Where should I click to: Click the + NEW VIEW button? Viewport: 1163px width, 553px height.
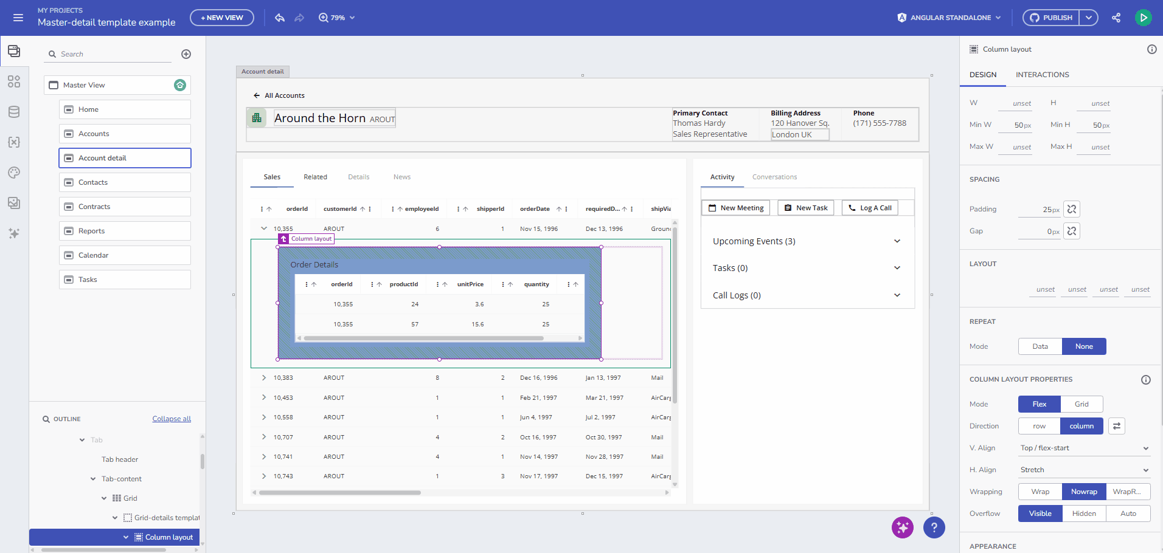221,18
